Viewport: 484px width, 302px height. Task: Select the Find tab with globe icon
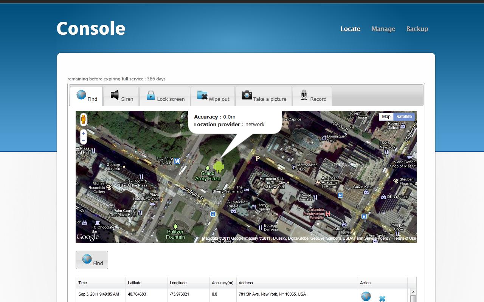(86, 96)
